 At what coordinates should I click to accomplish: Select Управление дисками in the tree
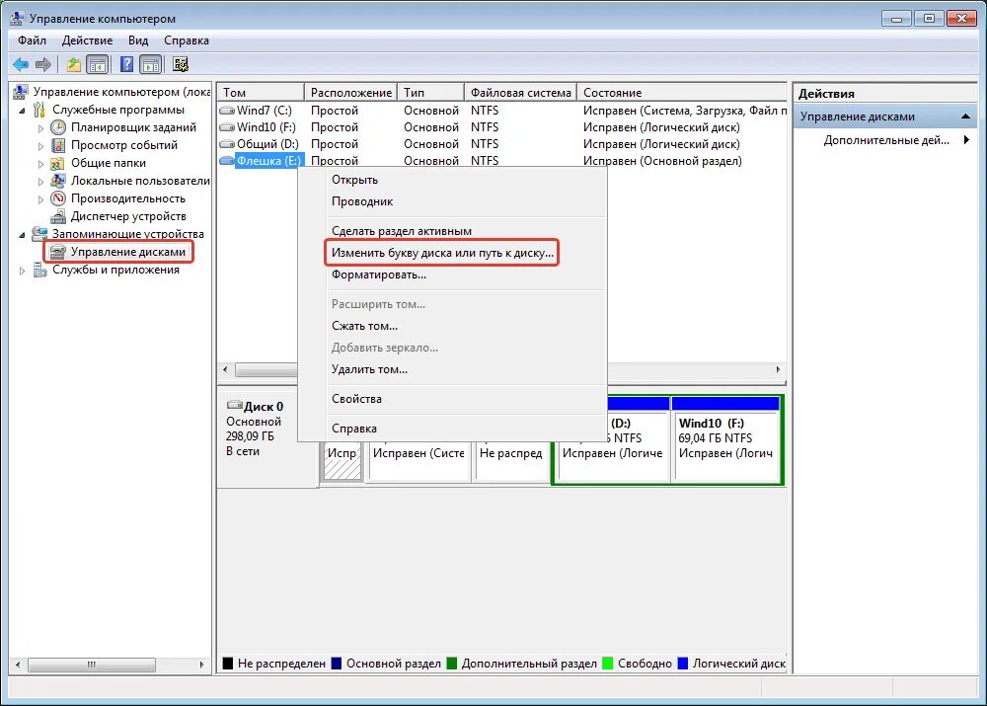tap(127, 252)
